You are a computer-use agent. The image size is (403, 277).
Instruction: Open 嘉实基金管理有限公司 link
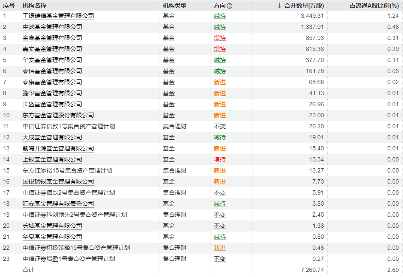(x=52, y=49)
